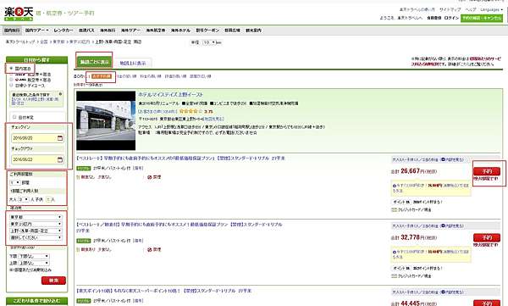
Task: Click the credit card icon in 26,667 yen plan
Action: (394, 210)
